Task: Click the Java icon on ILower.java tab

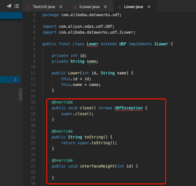Action: click(75, 7)
